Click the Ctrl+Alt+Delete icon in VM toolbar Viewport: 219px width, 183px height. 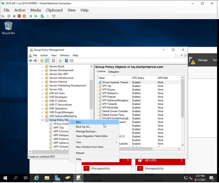point(3,16)
